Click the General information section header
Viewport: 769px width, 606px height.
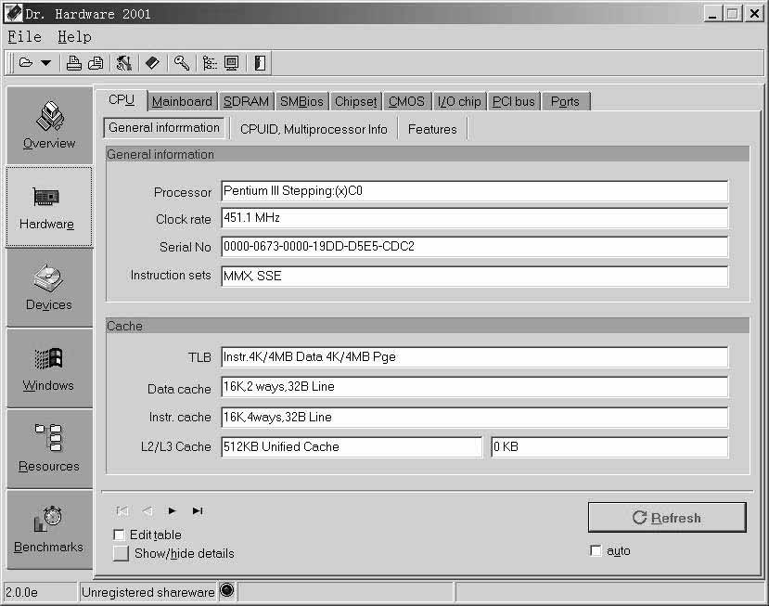coord(428,154)
